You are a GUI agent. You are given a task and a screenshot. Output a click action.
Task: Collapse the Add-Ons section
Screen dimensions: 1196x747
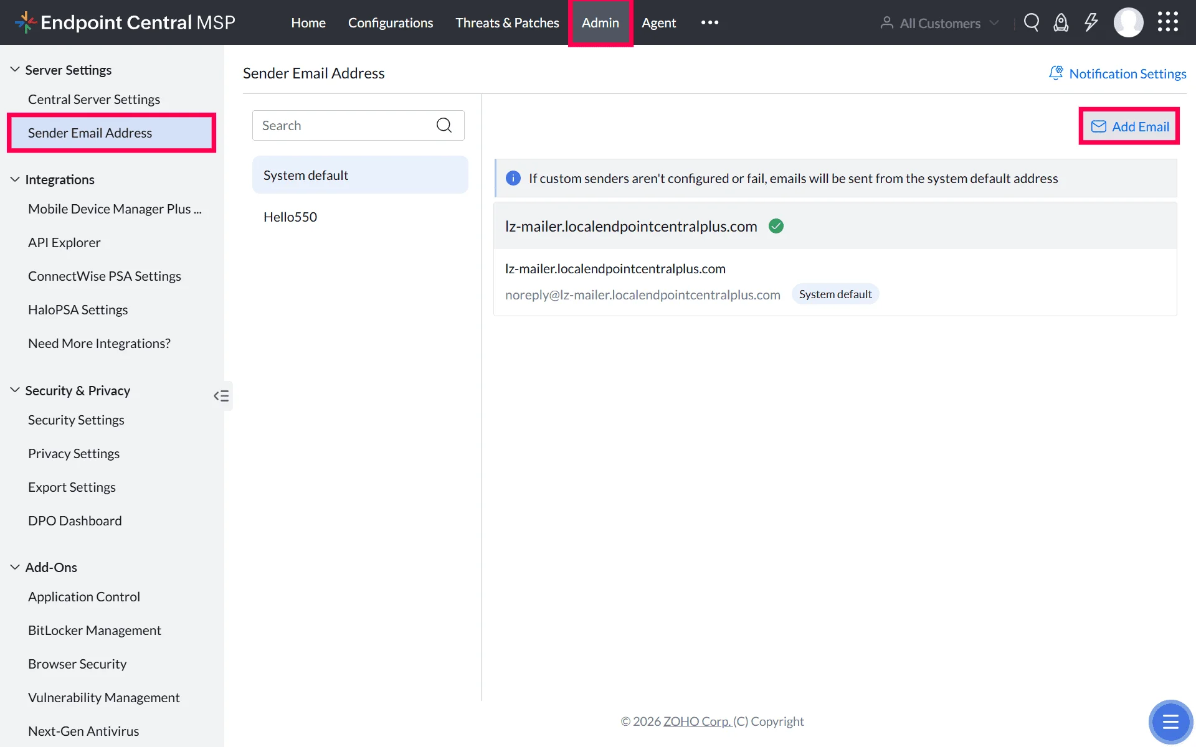coord(15,567)
